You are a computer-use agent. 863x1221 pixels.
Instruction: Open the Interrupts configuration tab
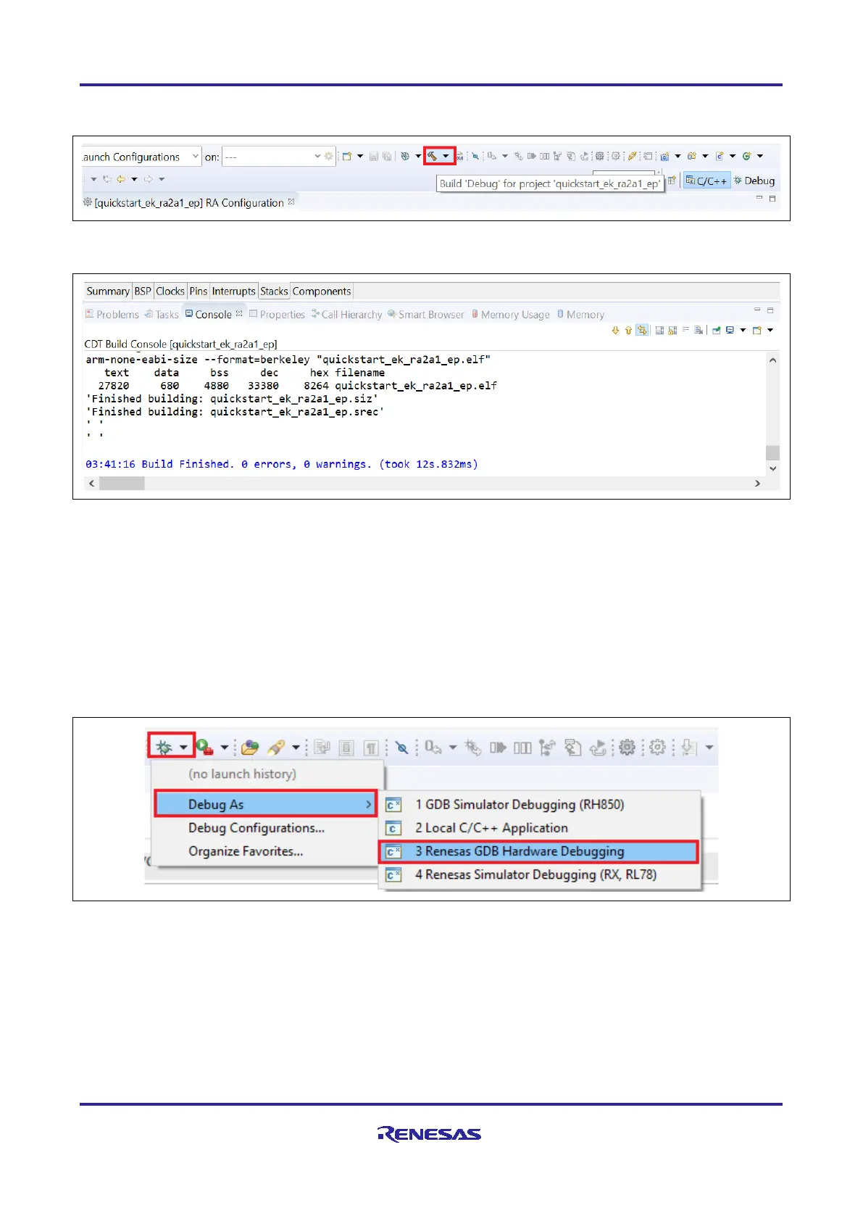click(x=233, y=291)
